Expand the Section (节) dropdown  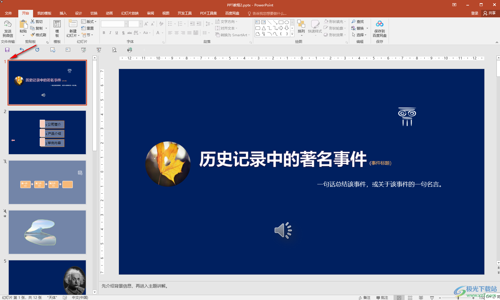pos(87,35)
